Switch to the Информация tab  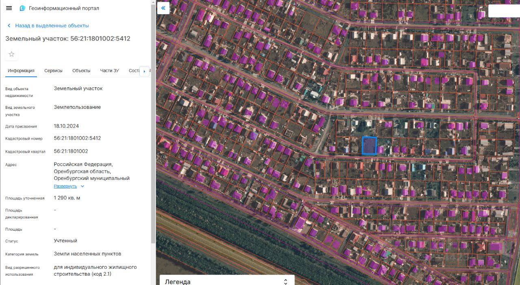coord(21,71)
